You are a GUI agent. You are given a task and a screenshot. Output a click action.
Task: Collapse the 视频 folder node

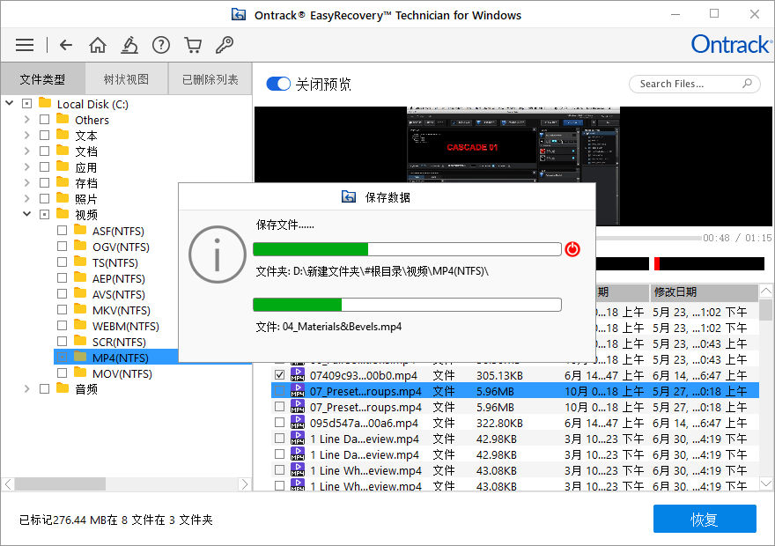26,214
